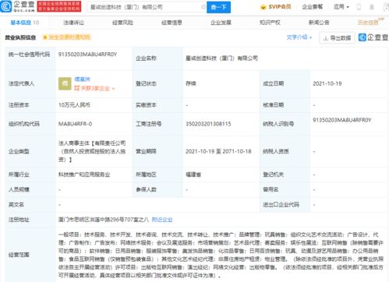Click the legal representative's avatar badge

pyautogui.click(x=65, y=83)
